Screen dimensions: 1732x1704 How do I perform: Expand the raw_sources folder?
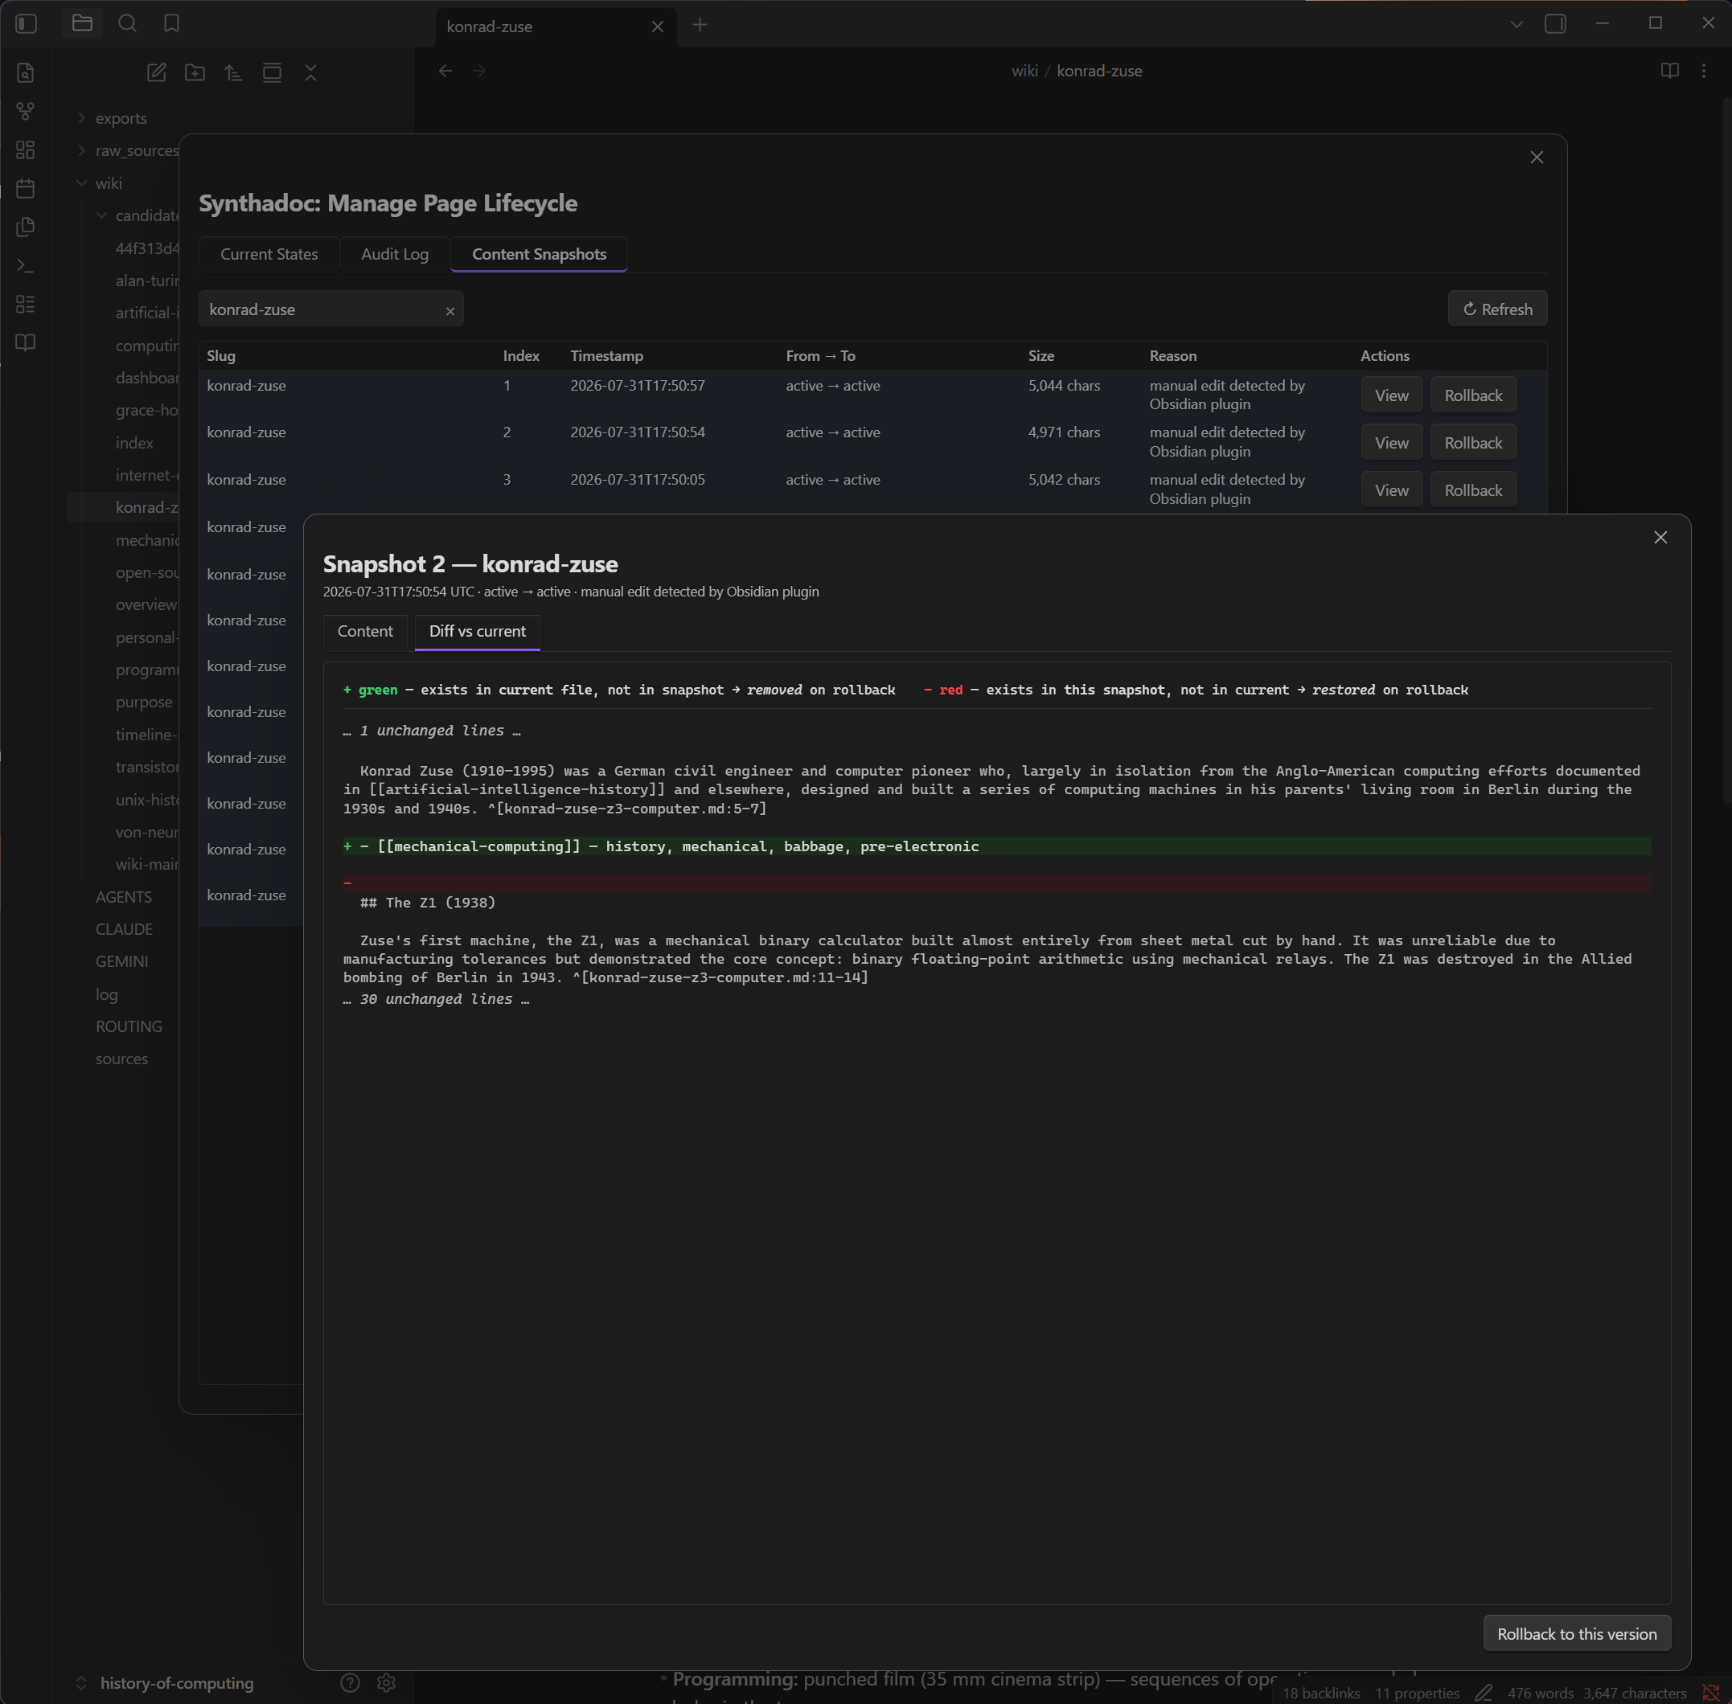81,150
